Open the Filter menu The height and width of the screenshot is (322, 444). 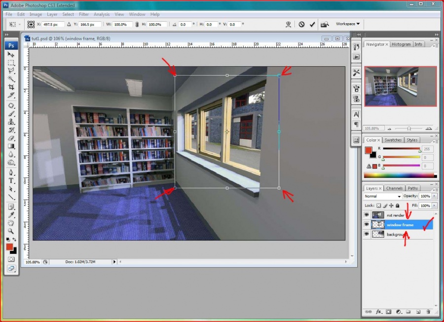(x=84, y=14)
